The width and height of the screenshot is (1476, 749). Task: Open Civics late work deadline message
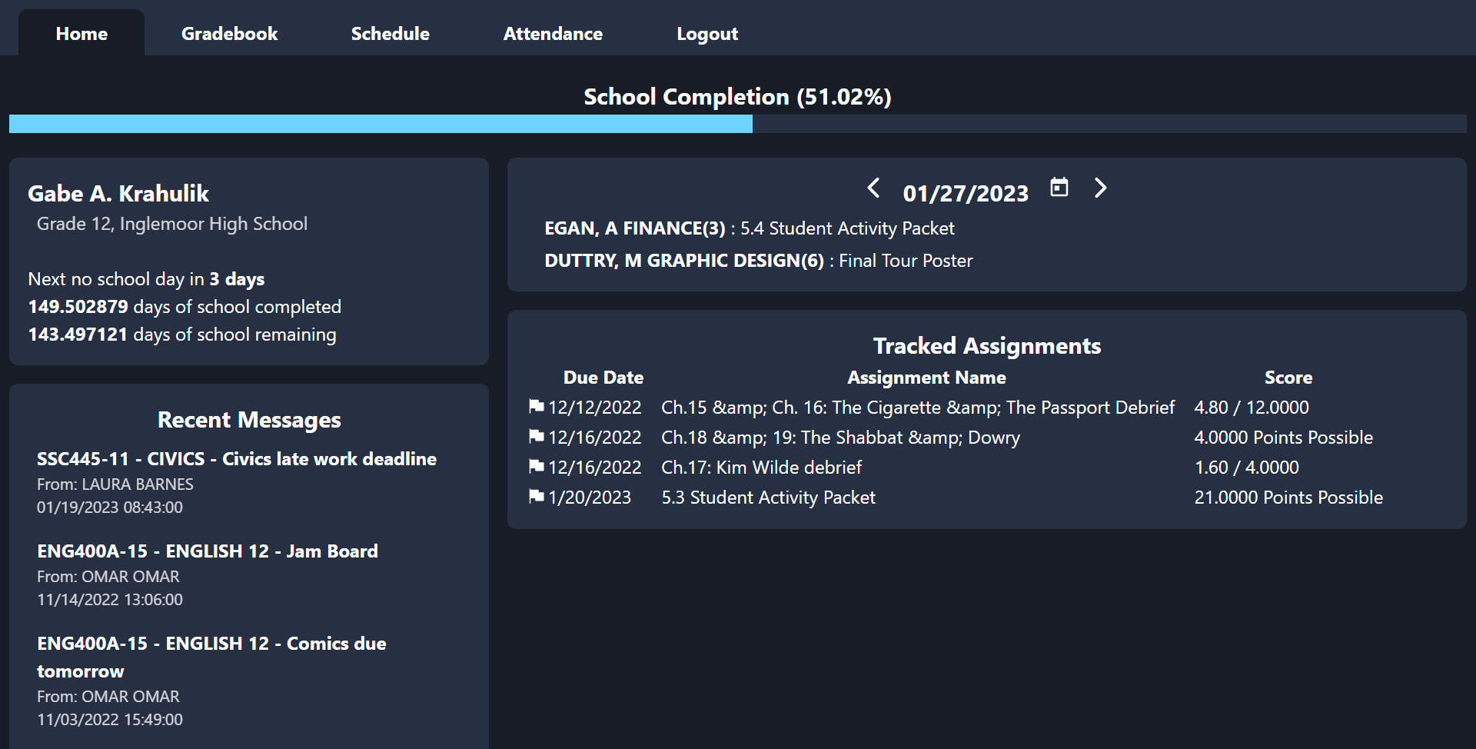237,459
